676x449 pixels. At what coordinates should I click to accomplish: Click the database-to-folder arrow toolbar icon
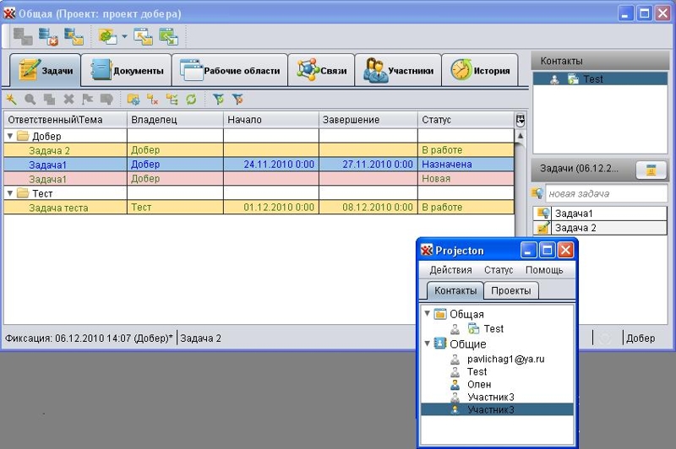pos(74,36)
